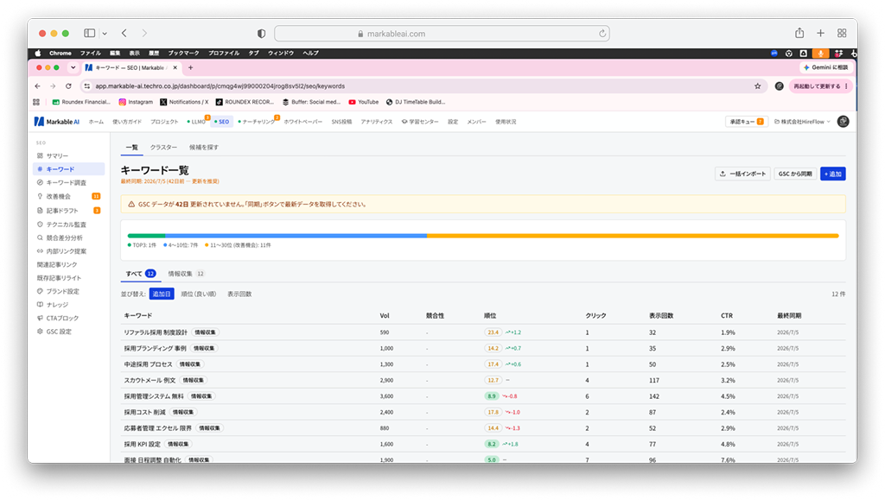The image size is (885, 500).
Task: Click keyword 採用コスト 削減
Action: point(144,412)
